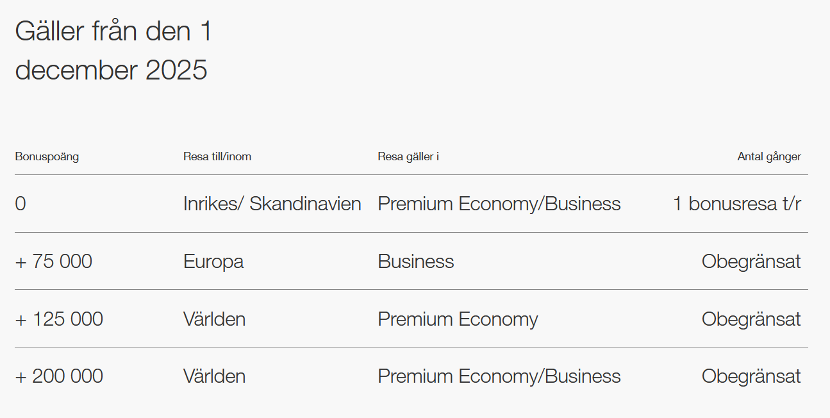Click the "1 bonusresa t/r" cell

736,204
